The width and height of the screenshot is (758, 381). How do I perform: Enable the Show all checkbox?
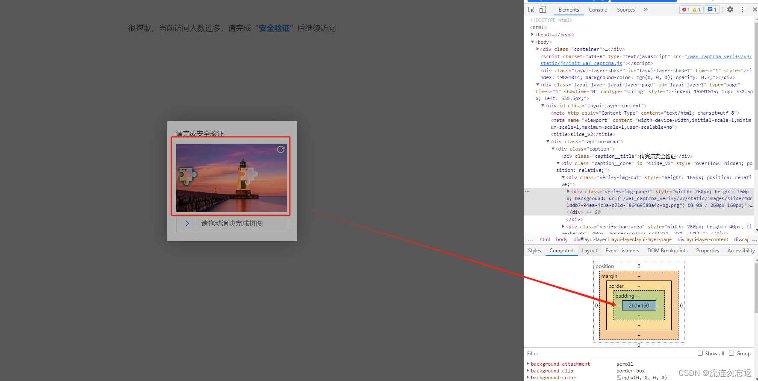700,353
